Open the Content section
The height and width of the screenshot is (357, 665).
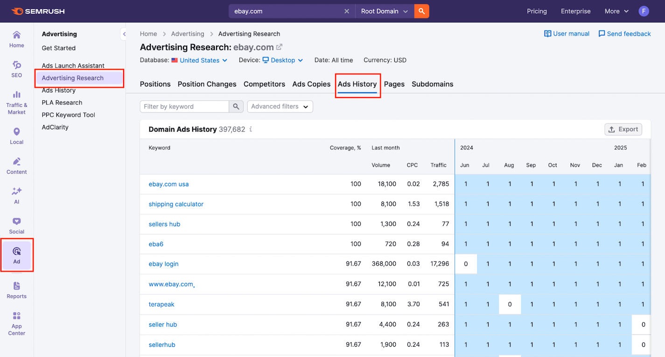point(16,165)
